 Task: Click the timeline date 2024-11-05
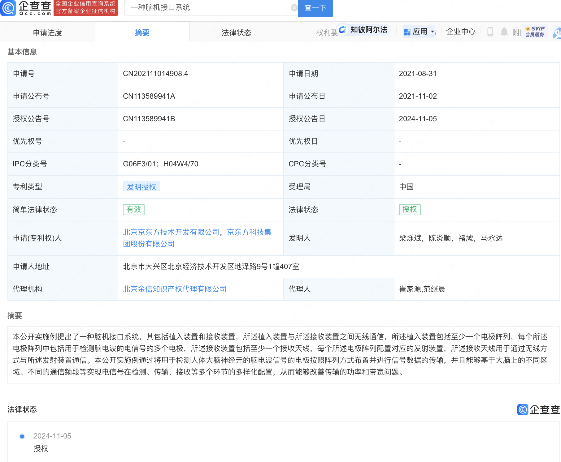coord(52,436)
